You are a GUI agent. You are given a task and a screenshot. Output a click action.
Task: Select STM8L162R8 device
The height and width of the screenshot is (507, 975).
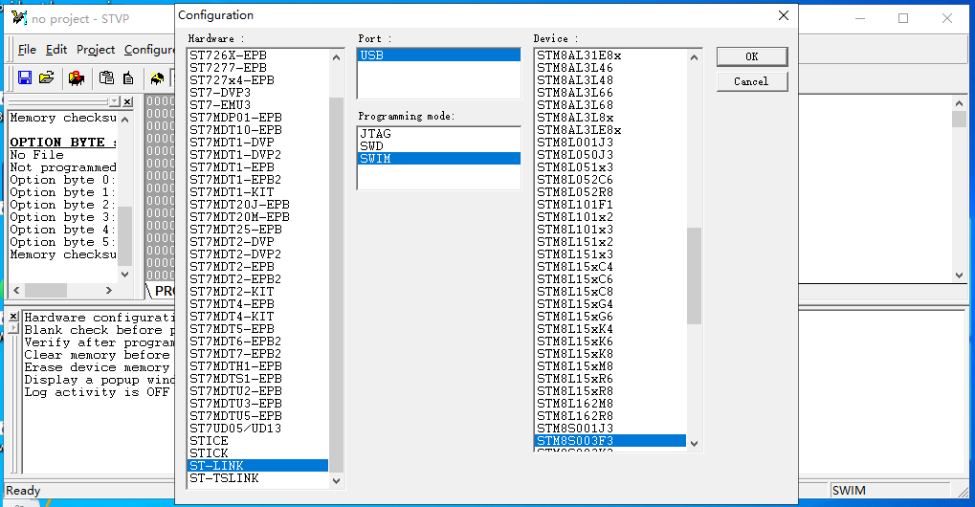610,416
